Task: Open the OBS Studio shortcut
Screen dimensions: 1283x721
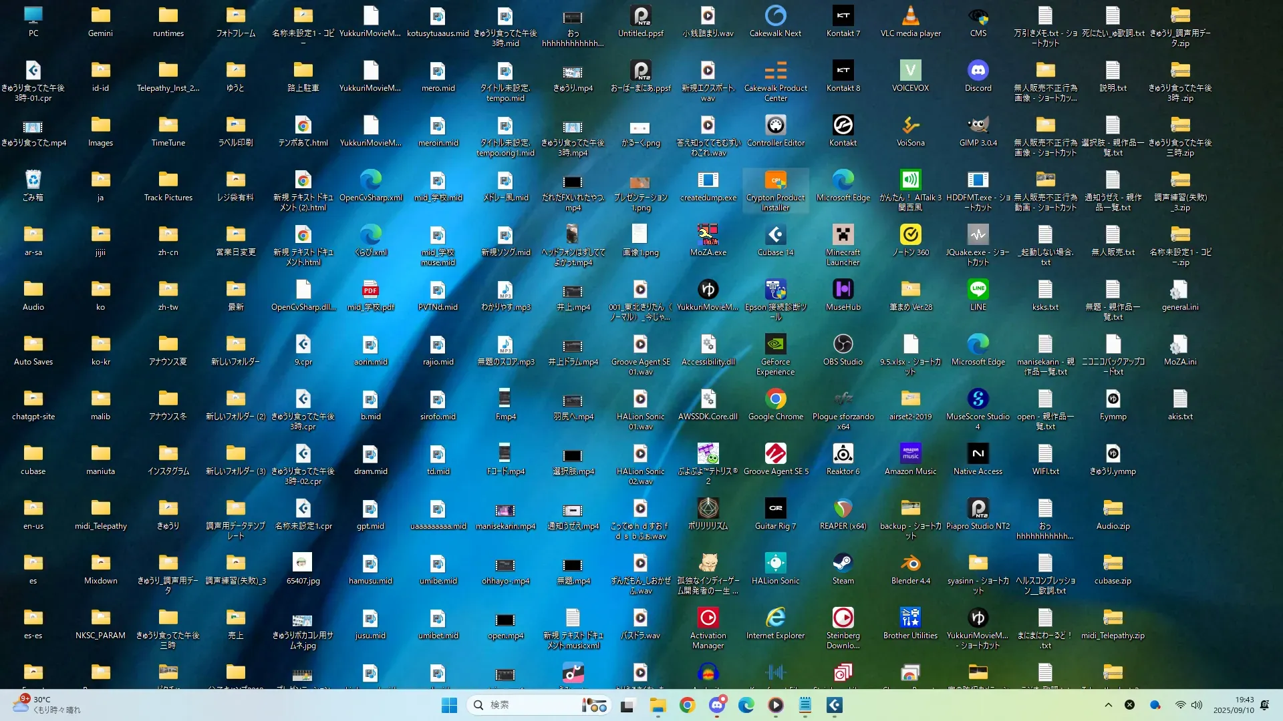Action: (x=843, y=344)
